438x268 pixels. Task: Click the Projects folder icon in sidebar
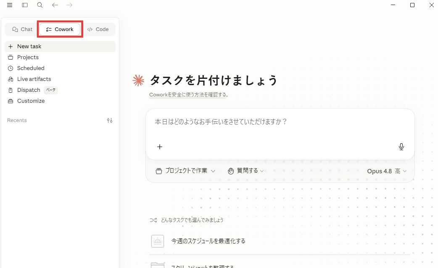pos(11,57)
